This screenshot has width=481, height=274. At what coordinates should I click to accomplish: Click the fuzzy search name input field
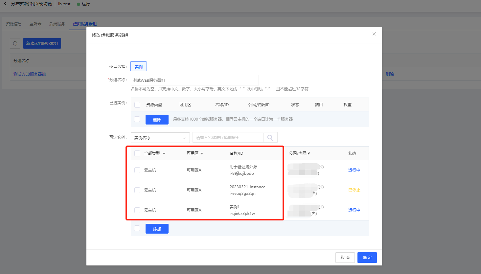[228, 138]
